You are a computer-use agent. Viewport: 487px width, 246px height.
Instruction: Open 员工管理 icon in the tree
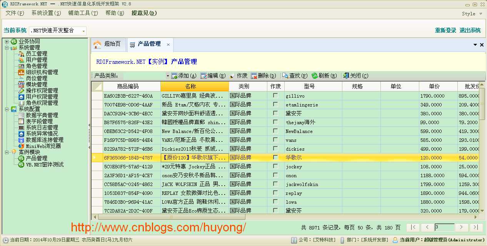pyautogui.click(x=22, y=54)
